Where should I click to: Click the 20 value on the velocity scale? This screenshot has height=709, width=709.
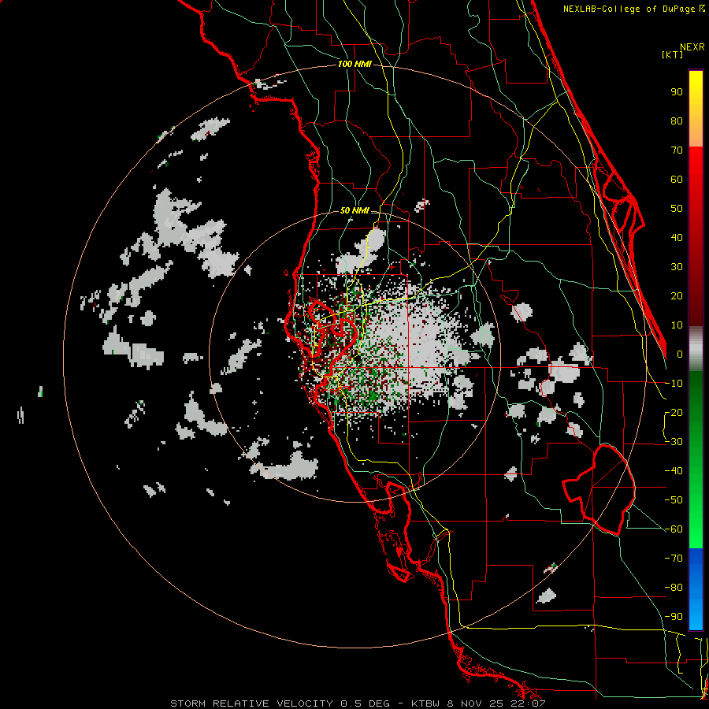[x=677, y=296]
